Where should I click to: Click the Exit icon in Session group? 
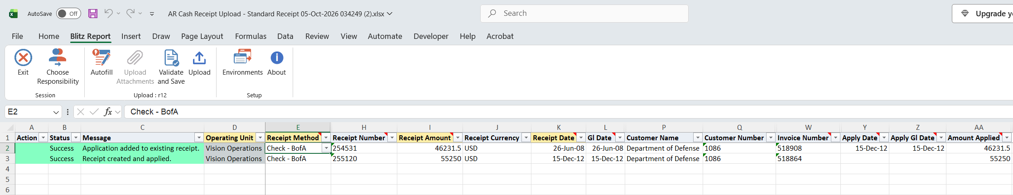click(x=23, y=58)
